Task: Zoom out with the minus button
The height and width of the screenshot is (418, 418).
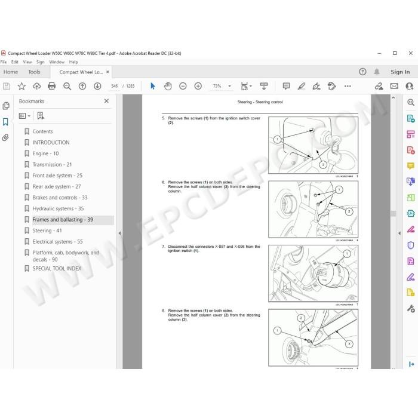Action: pyautogui.click(x=183, y=86)
